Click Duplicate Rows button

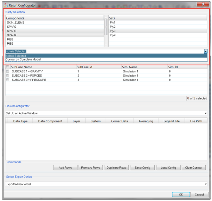116,168
